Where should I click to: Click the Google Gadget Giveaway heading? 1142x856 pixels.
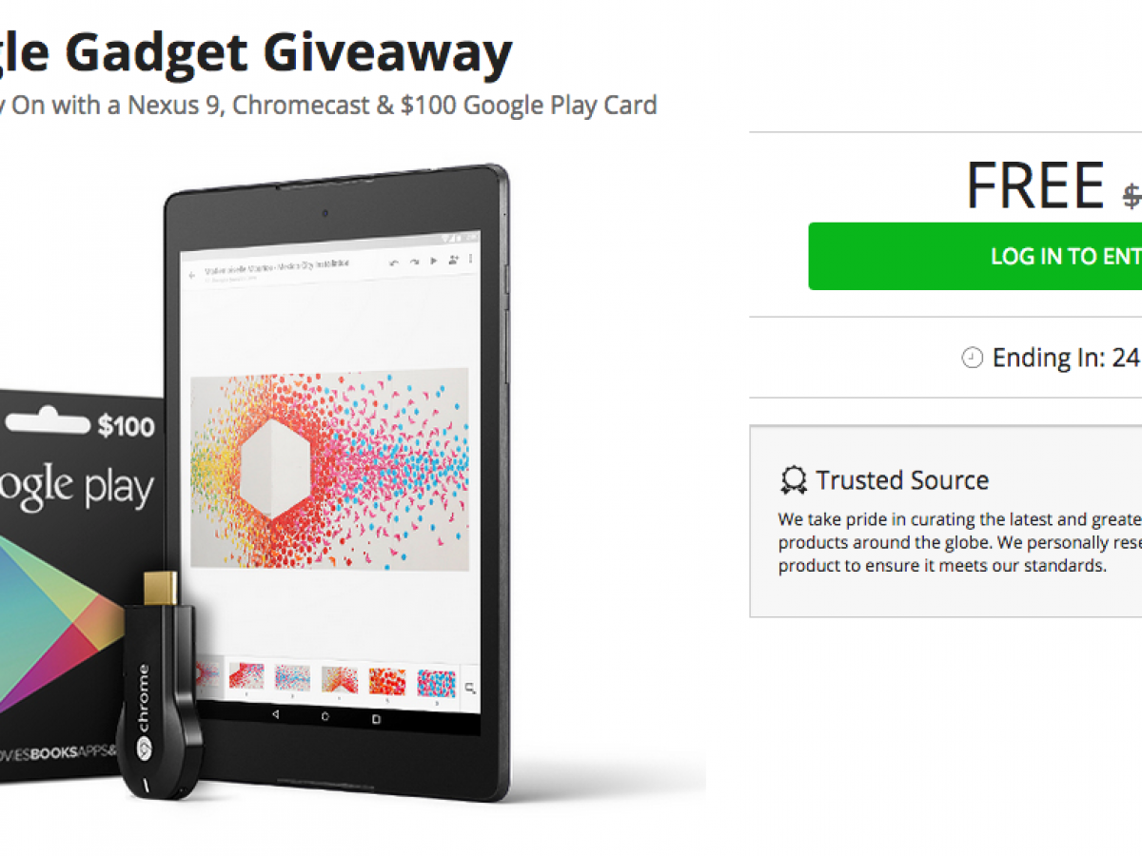[256, 52]
